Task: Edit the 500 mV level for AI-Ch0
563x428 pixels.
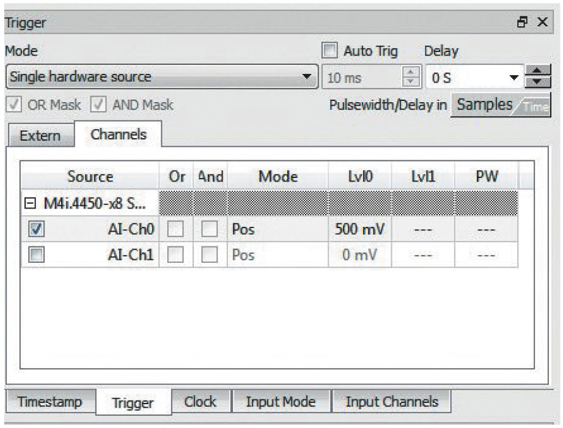Action: (360, 229)
